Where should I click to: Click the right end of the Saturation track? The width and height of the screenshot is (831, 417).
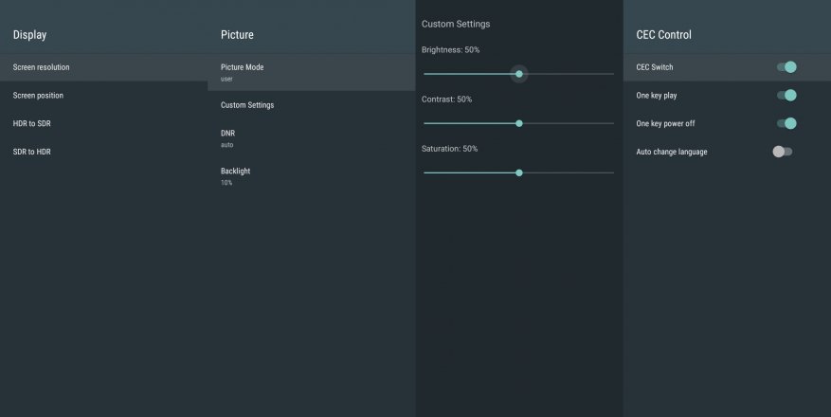pos(612,172)
